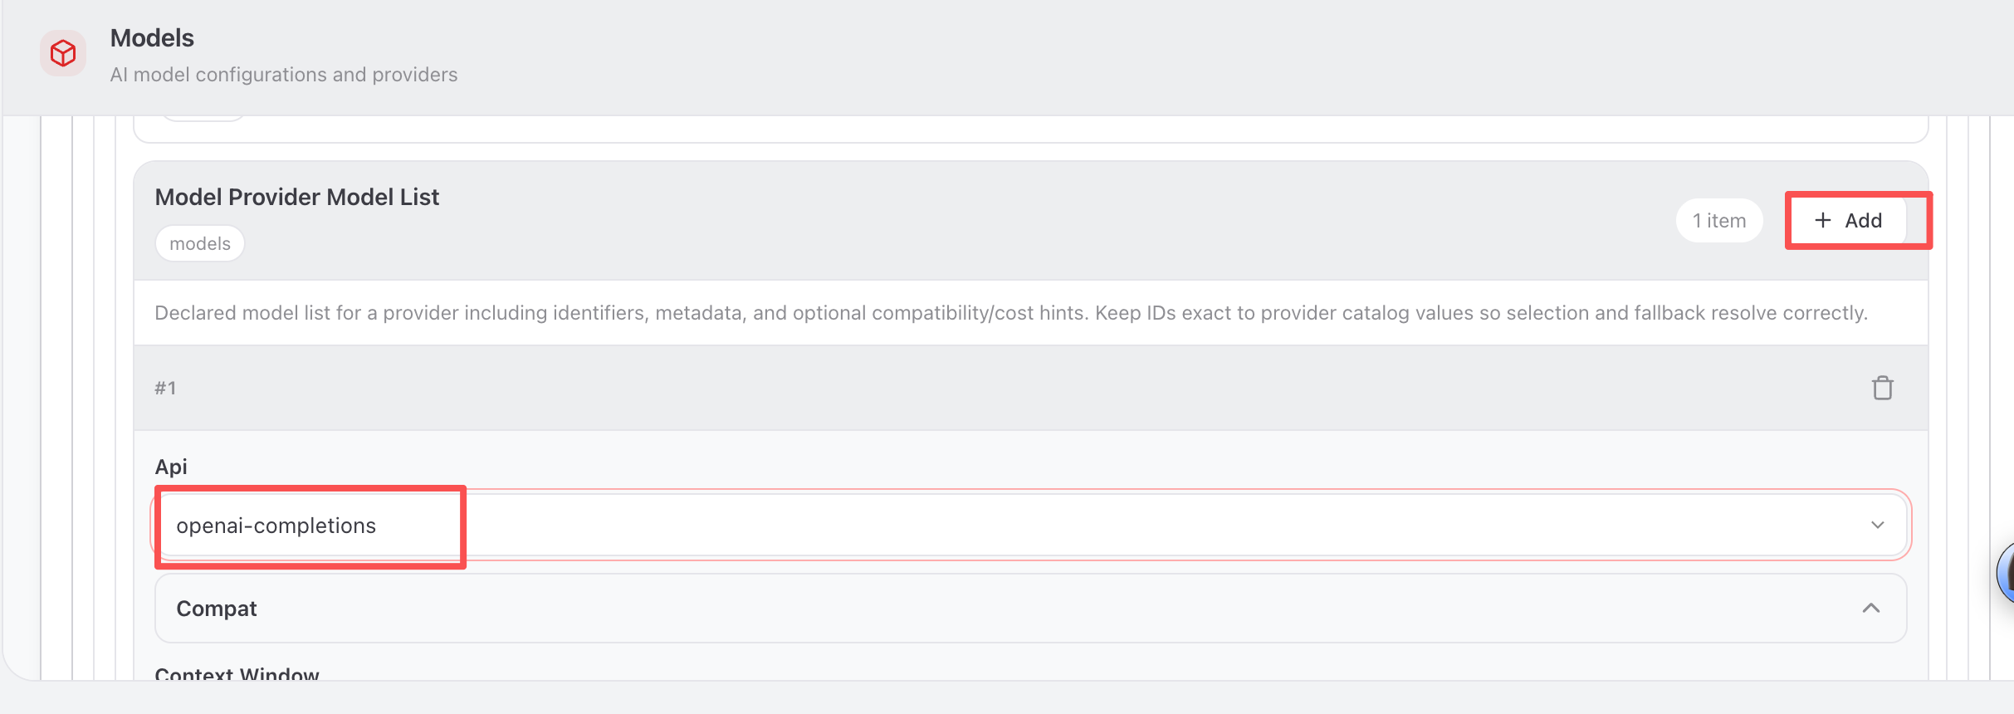Image resolution: width=2014 pixels, height=714 pixels.
Task: Click the Context Window label
Action: (x=237, y=673)
